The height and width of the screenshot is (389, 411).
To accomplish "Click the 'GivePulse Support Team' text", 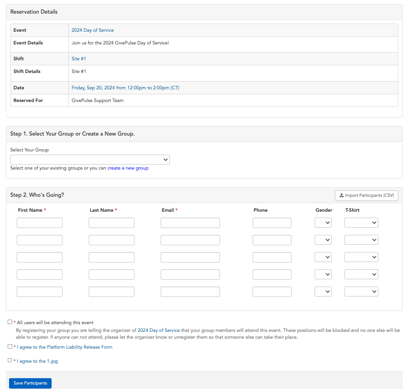I will pos(97,101).
